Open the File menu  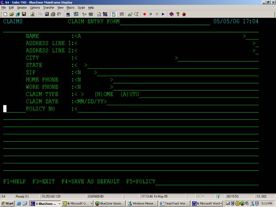click(x=4, y=8)
